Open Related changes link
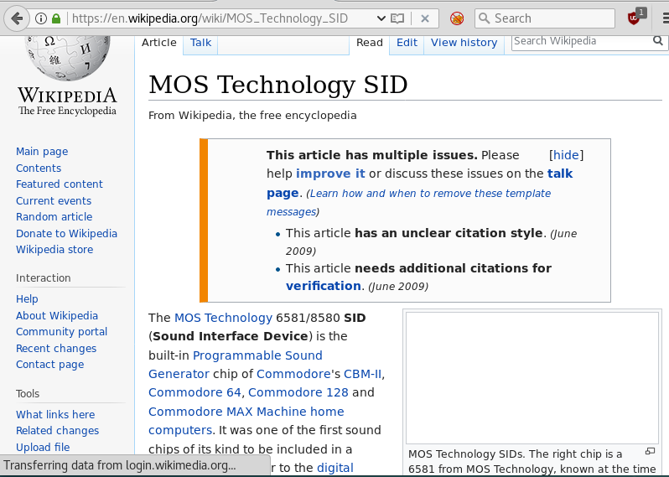This screenshot has height=477, width=669. pos(57,431)
